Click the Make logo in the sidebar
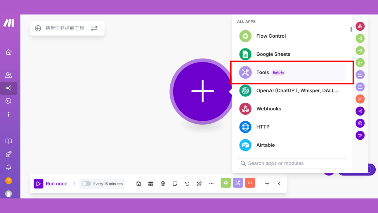 9,23
